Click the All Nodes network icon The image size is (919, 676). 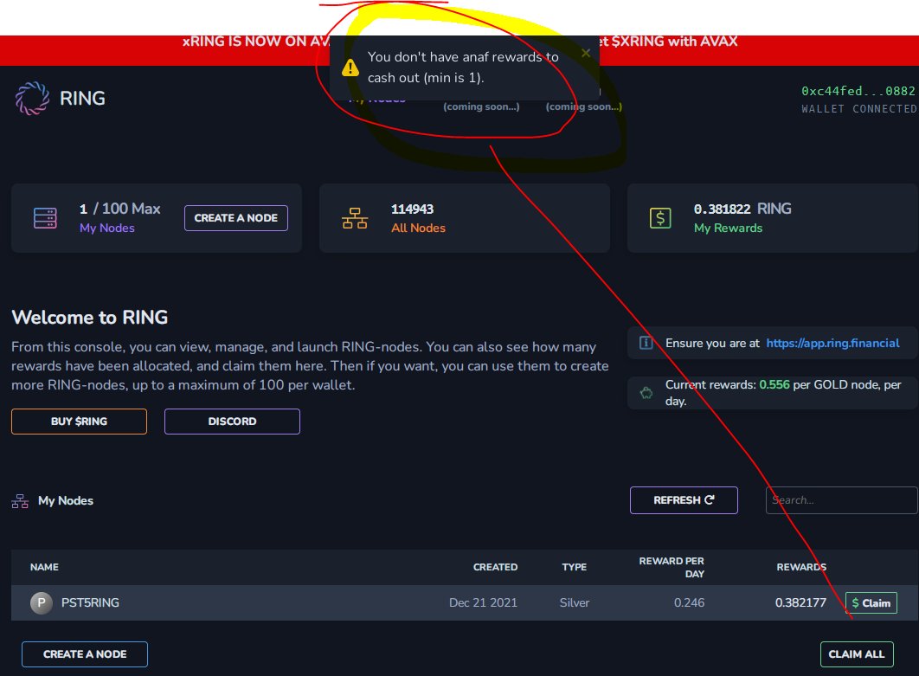tap(355, 218)
